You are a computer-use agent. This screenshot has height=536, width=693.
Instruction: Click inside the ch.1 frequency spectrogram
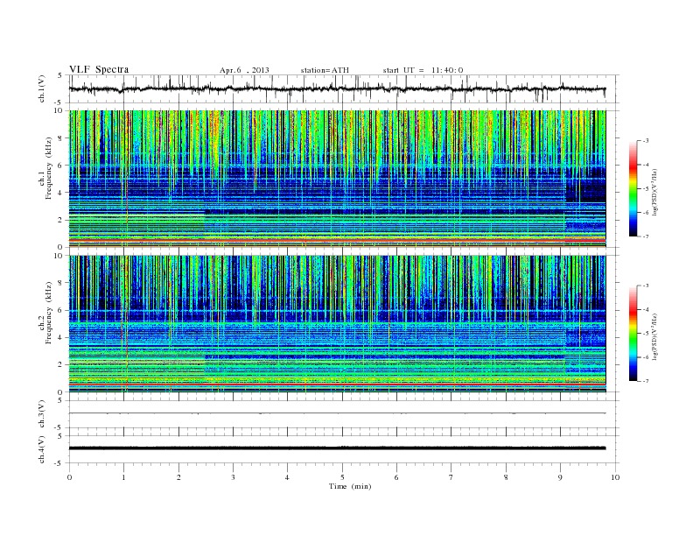click(x=337, y=179)
